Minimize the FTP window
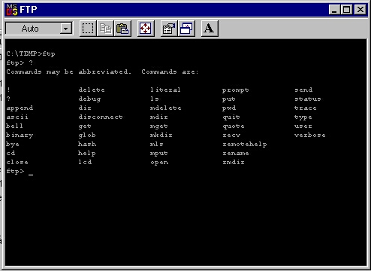Screen dimensions: 371x271 pyautogui.click(x=334, y=10)
